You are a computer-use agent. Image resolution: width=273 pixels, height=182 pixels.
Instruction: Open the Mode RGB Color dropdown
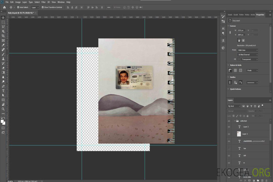pos(247,50)
